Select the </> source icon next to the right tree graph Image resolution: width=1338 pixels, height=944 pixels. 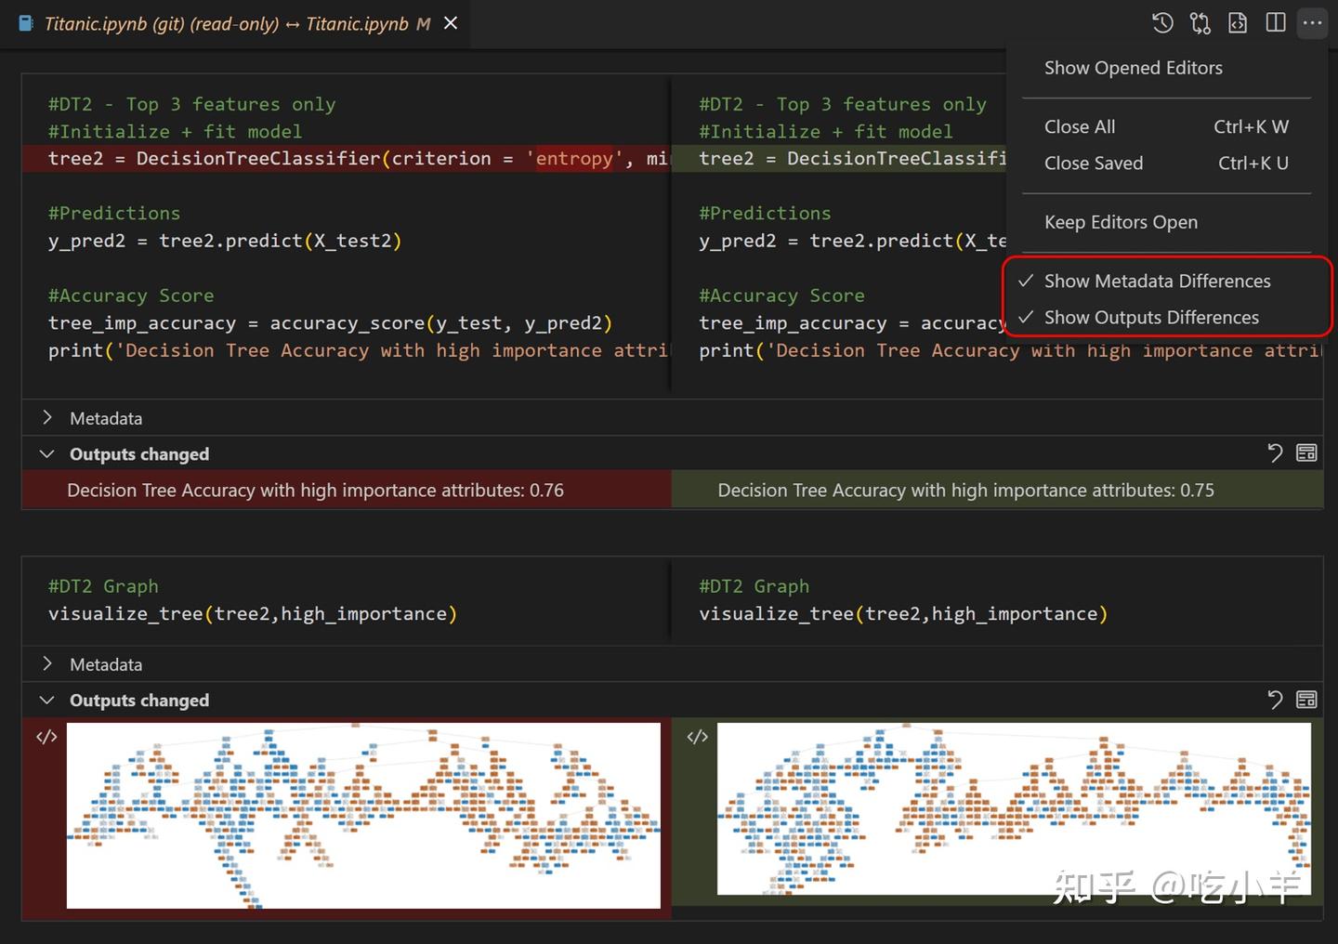tap(697, 737)
